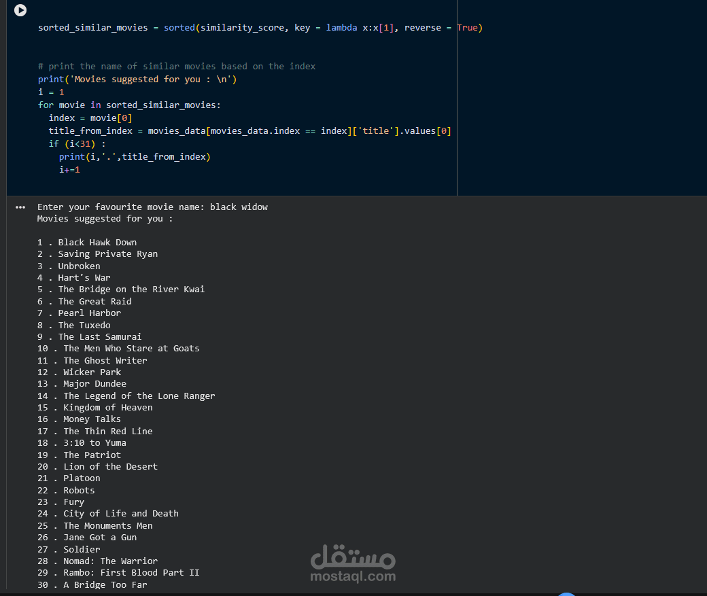The width and height of the screenshot is (707, 596).
Task: Select output row 'Jane Got a Gun'
Action: 87,538
